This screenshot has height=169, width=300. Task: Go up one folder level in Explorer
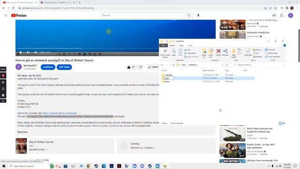(173, 65)
